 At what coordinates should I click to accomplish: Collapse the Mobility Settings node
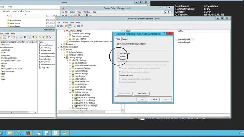point(70,92)
